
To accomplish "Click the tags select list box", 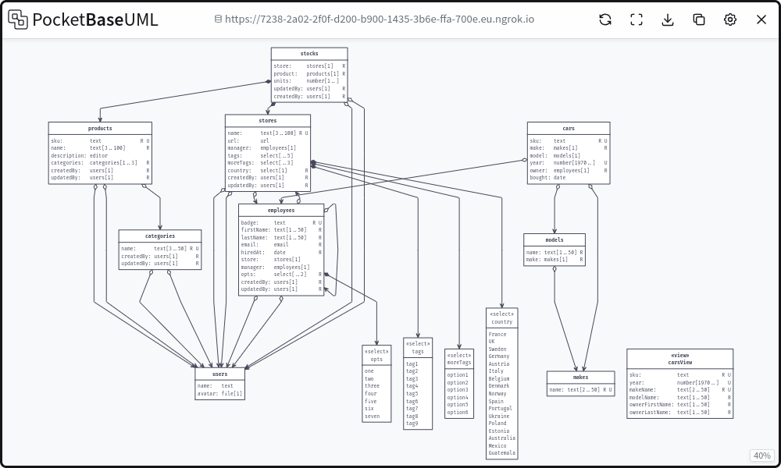I will tap(418, 382).
